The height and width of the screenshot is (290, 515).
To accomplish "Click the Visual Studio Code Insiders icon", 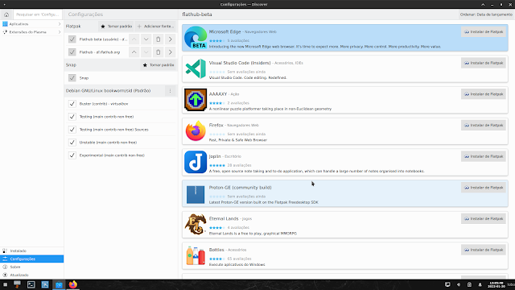I will [x=196, y=68].
